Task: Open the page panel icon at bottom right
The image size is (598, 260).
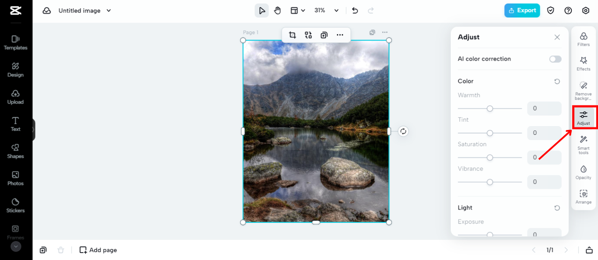Action: click(x=589, y=250)
